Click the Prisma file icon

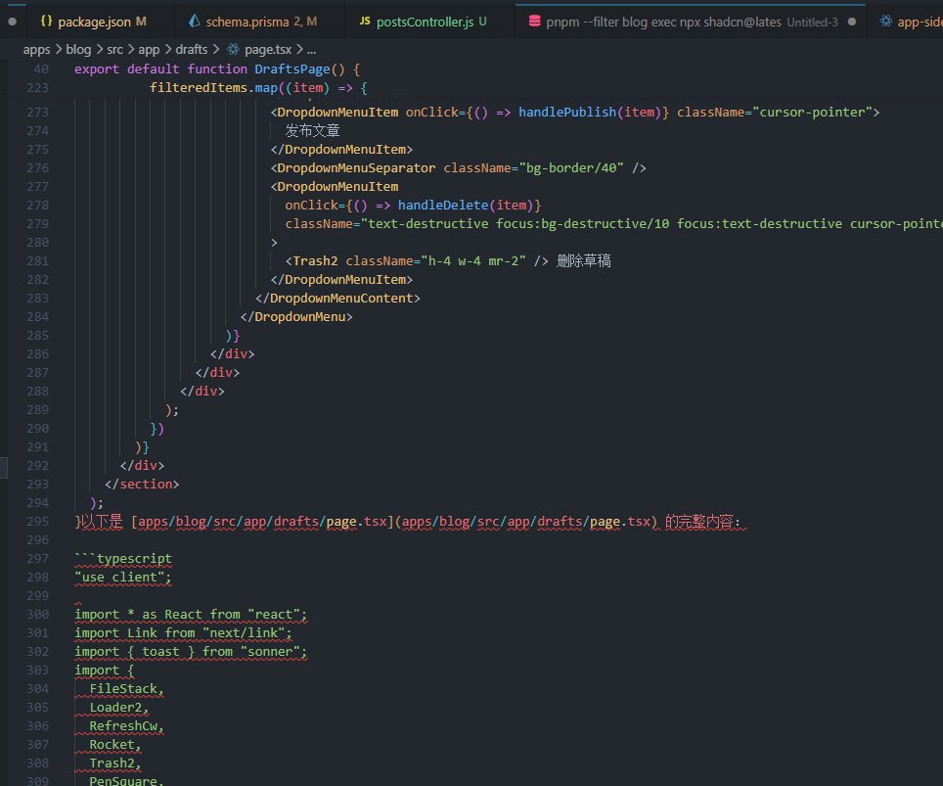coord(194,22)
